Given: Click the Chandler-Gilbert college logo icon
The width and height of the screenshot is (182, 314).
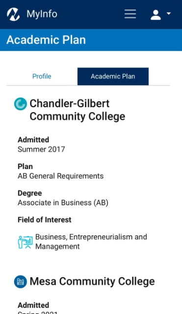Looking at the screenshot, I should point(21,104).
